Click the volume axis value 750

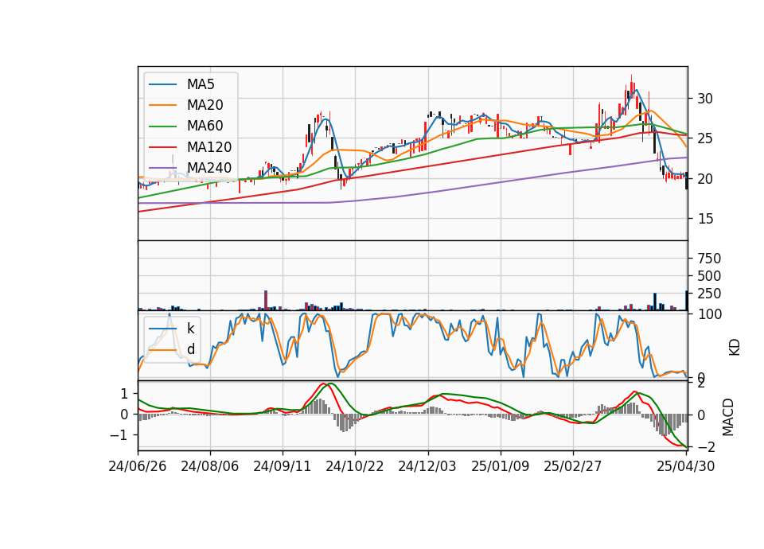[709, 258]
